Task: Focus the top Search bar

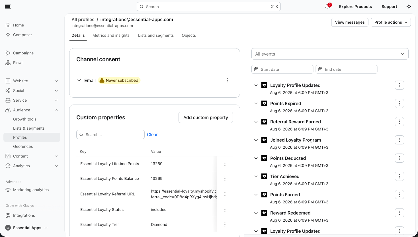Action: point(209,7)
